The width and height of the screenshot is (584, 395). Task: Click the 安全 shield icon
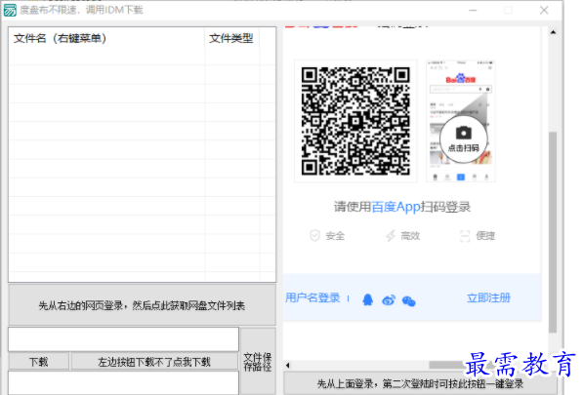pos(314,235)
